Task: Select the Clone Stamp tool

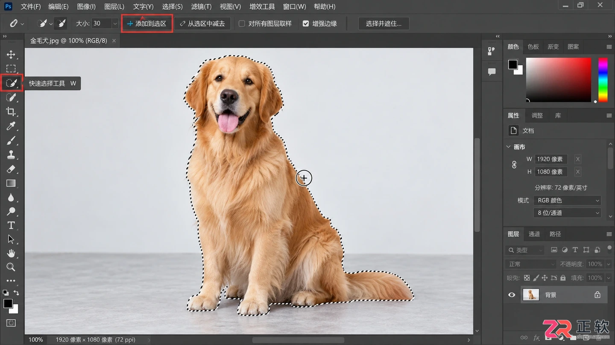Action: click(x=11, y=155)
